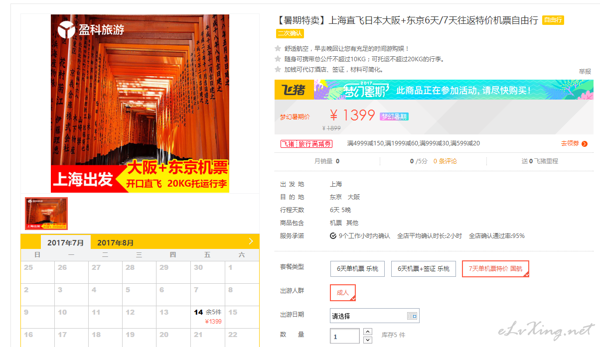Pick July 14 with 余5件 on the calendar
600x347 pixels.
208,317
